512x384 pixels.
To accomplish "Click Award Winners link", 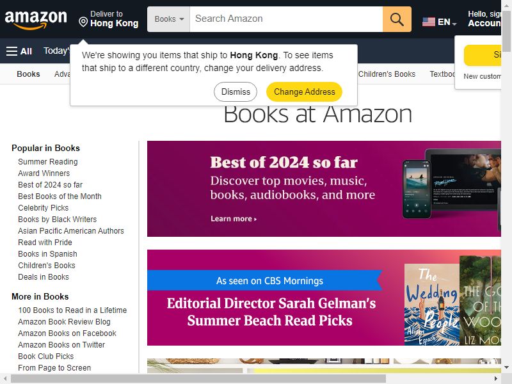I will point(44,173).
